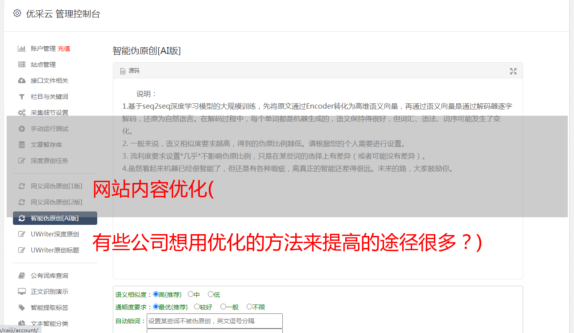Click the book icon for 公有词库查询

pos(21,276)
